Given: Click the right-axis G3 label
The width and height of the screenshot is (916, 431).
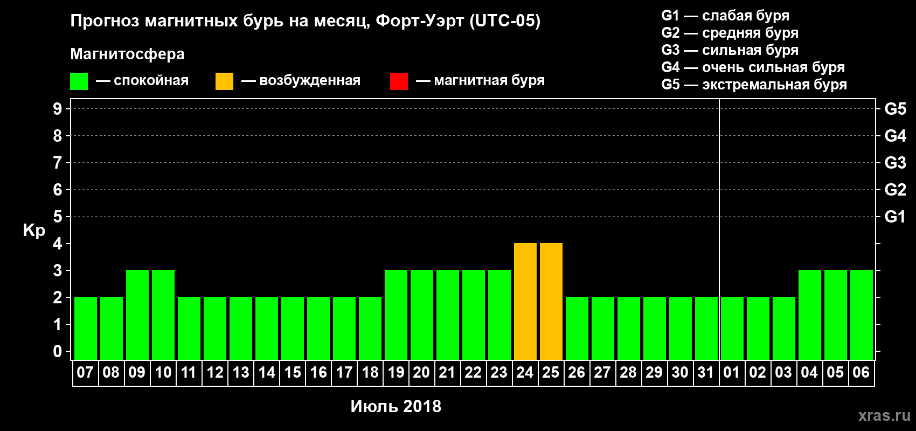Looking at the screenshot, I should 896,163.
